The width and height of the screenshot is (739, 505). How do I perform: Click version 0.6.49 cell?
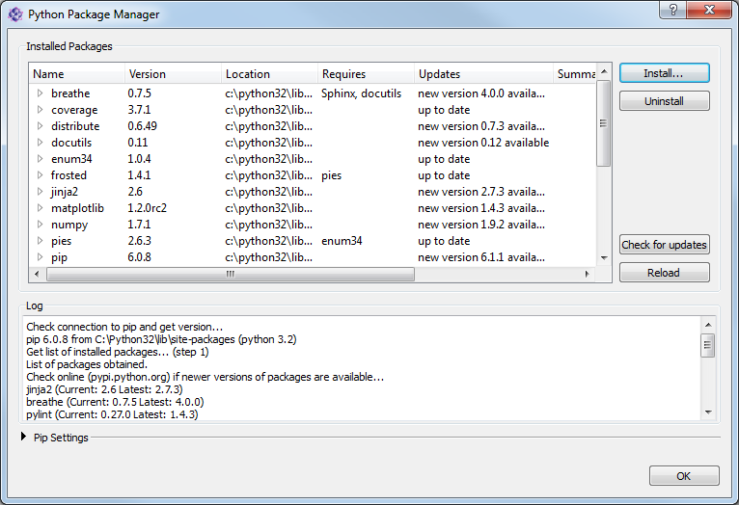point(143,126)
